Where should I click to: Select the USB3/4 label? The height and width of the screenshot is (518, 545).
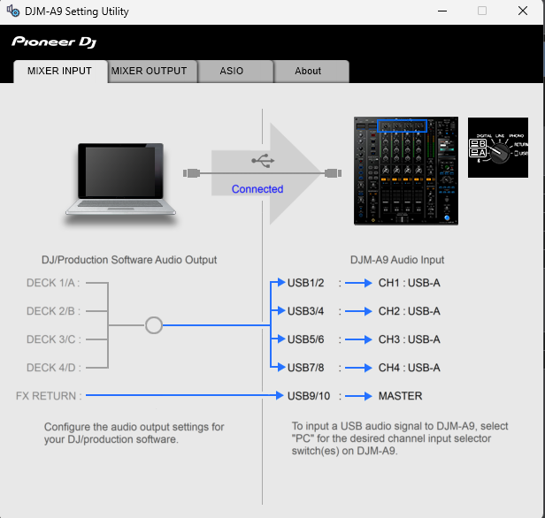pos(305,311)
